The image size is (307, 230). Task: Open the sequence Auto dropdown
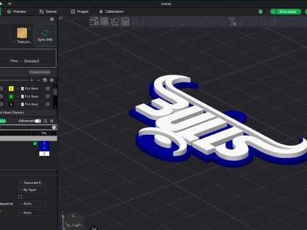pyautogui.click(x=32, y=204)
